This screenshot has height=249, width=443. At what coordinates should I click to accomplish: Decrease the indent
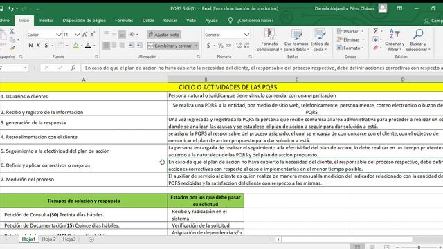[132, 46]
